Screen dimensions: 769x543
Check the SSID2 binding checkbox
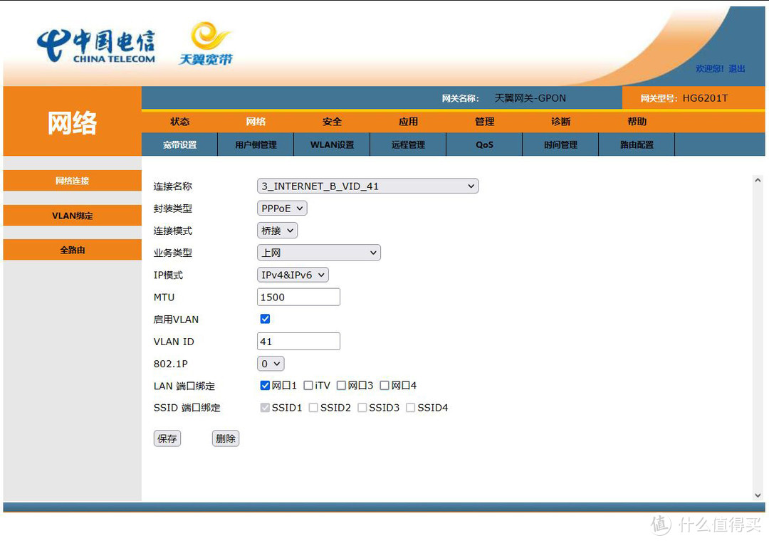(313, 408)
